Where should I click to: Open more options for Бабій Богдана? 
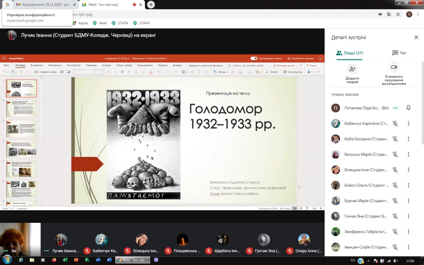click(408, 139)
